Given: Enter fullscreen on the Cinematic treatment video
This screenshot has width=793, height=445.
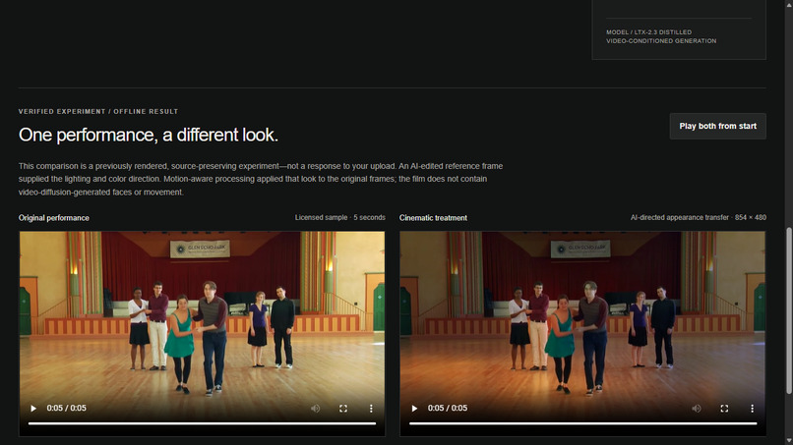Looking at the screenshot, I should tap(724, 408).
